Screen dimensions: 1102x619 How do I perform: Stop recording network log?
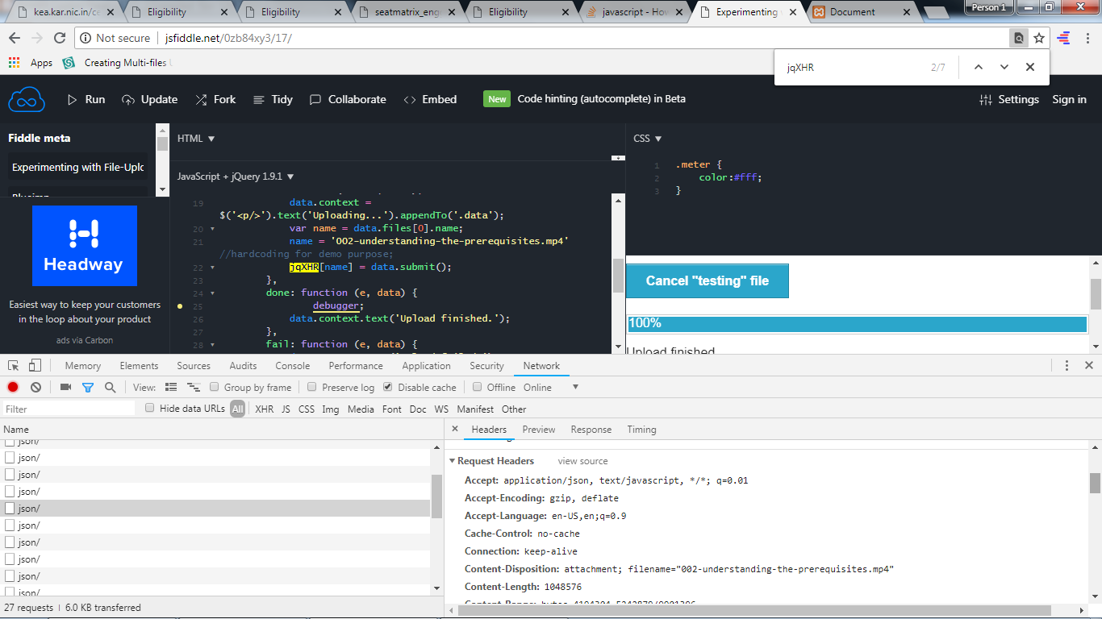pos(13,388)
